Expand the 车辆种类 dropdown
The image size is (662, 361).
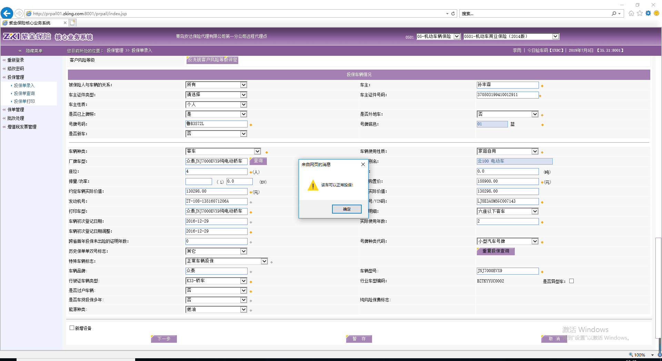[223, 151]
